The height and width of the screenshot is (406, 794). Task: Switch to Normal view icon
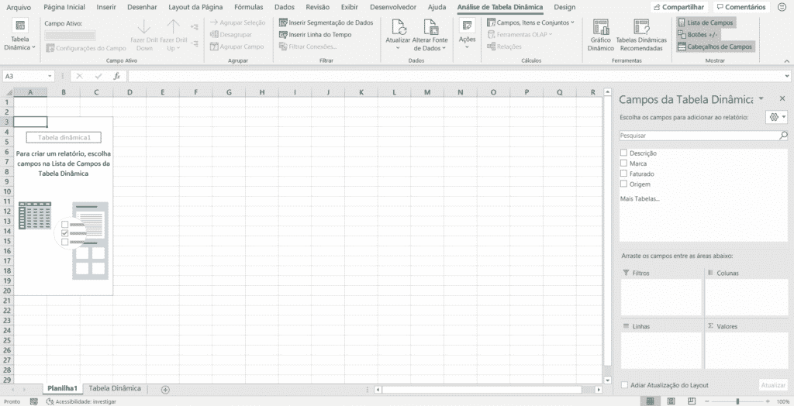tap(651, 401)
